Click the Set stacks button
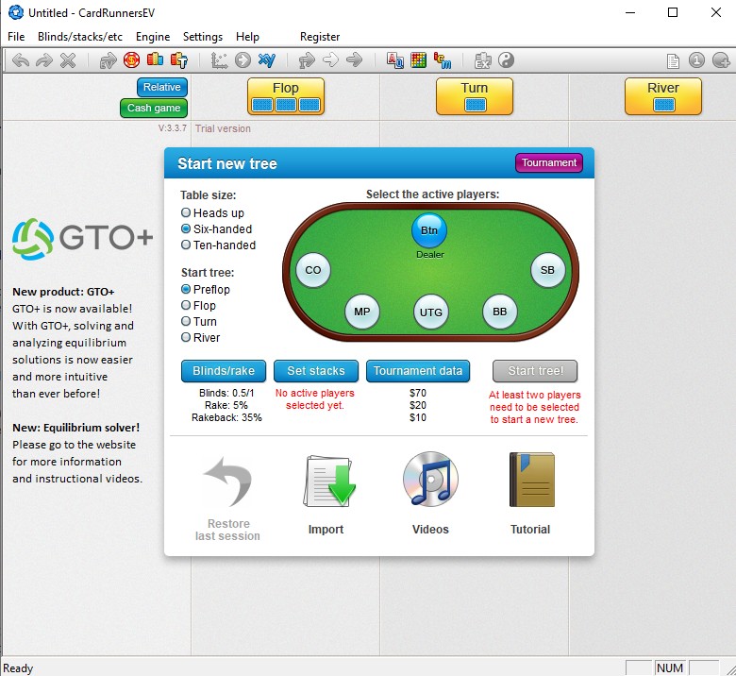The width and height of the screenshot is (736, 676). click(x=316, y=371)
